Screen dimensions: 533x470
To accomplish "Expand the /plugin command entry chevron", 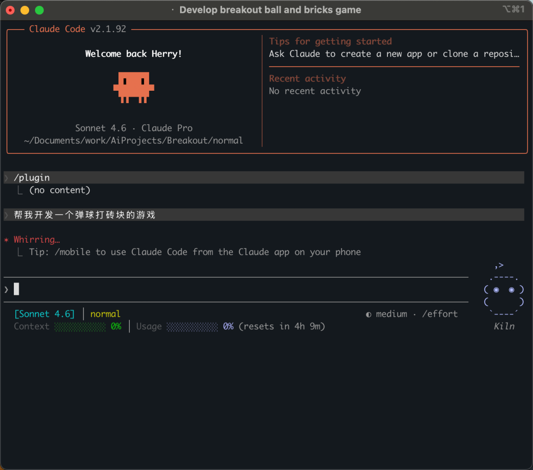I will (6, 178).
